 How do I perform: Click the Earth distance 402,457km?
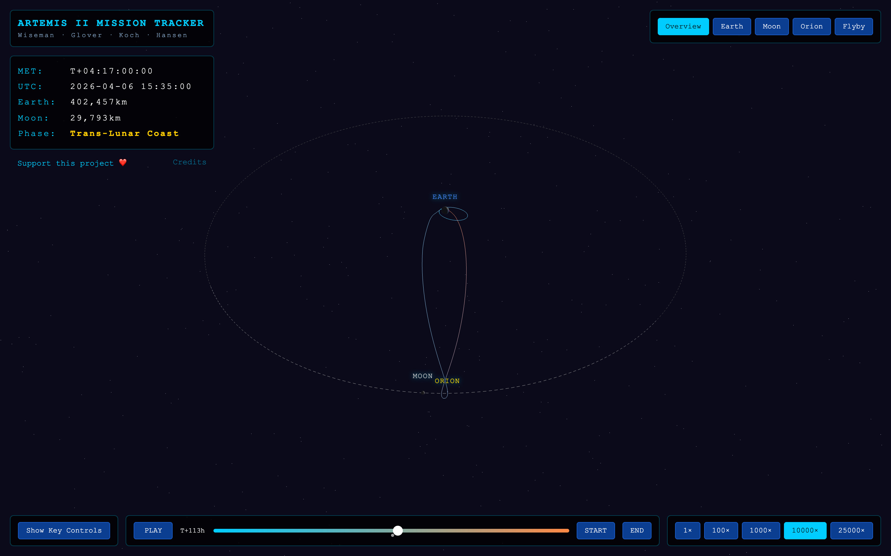(x=99, y=102)
